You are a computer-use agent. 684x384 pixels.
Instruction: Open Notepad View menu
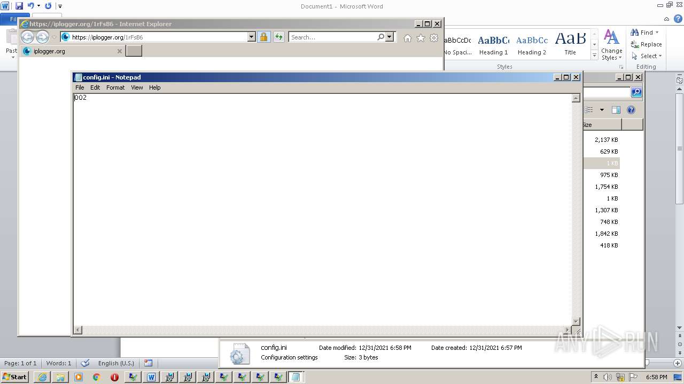137,87
